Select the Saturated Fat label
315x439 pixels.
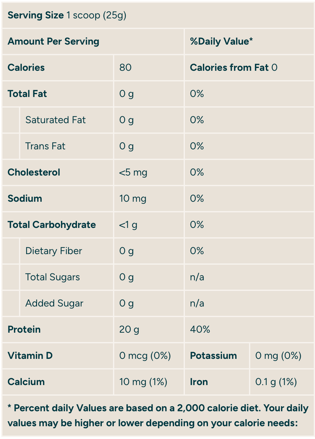[55, 120]
